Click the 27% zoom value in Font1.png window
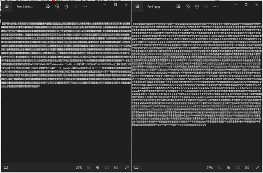263x173 pixels. pos(210,168)
